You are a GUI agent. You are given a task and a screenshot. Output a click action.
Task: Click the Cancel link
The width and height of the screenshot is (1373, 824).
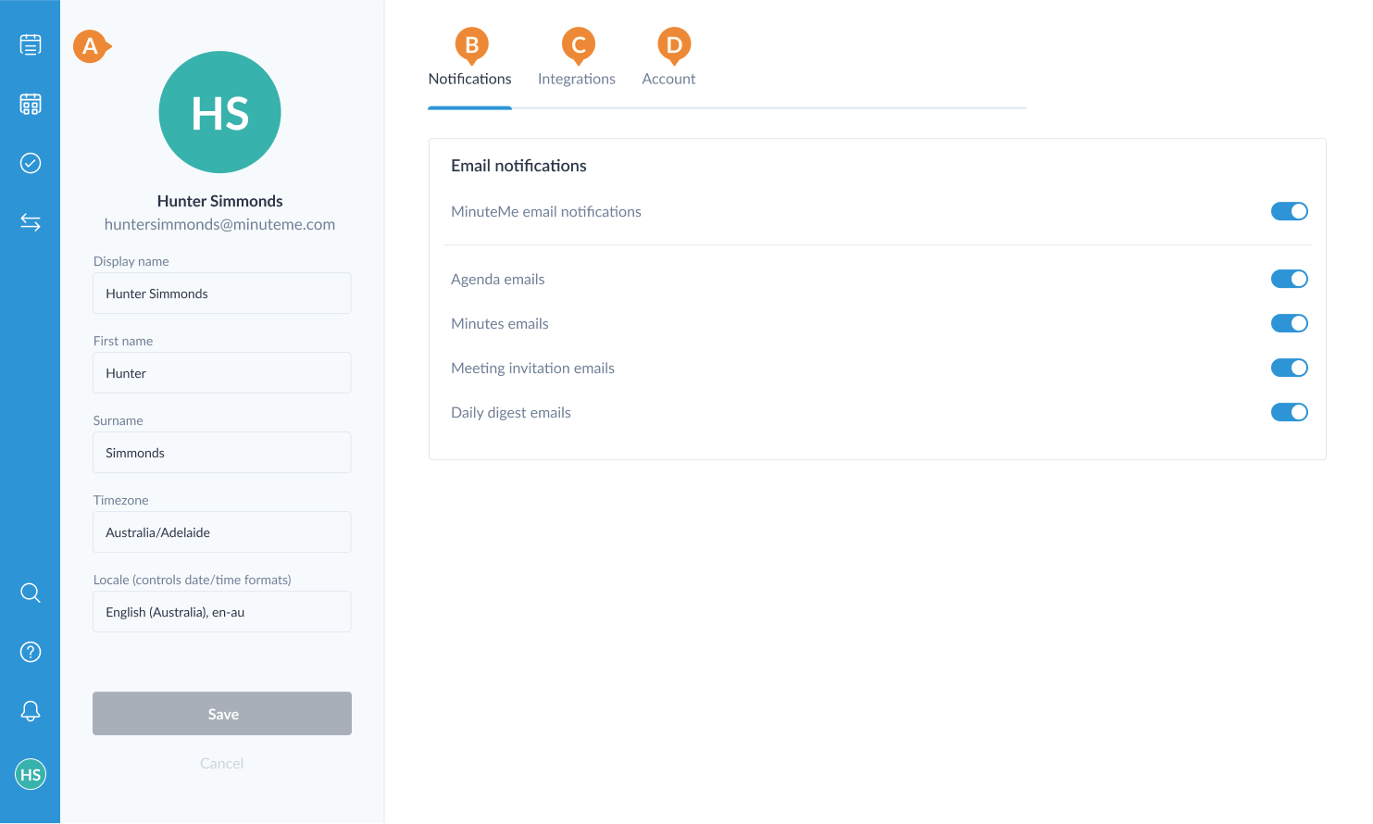222,764
